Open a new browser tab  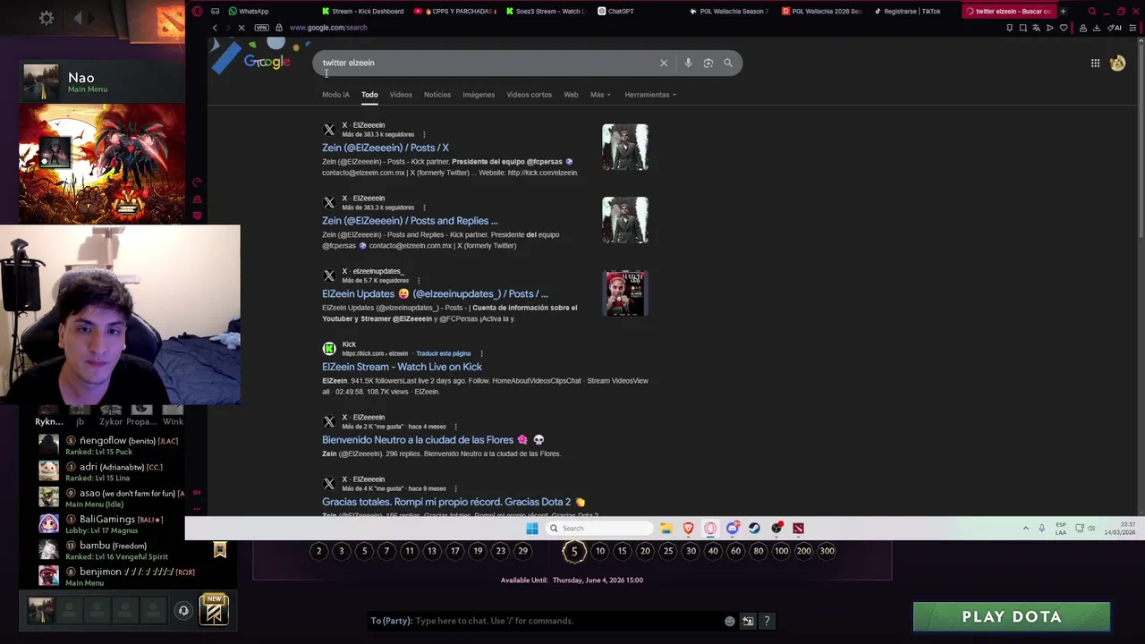tap(1063, 12)
